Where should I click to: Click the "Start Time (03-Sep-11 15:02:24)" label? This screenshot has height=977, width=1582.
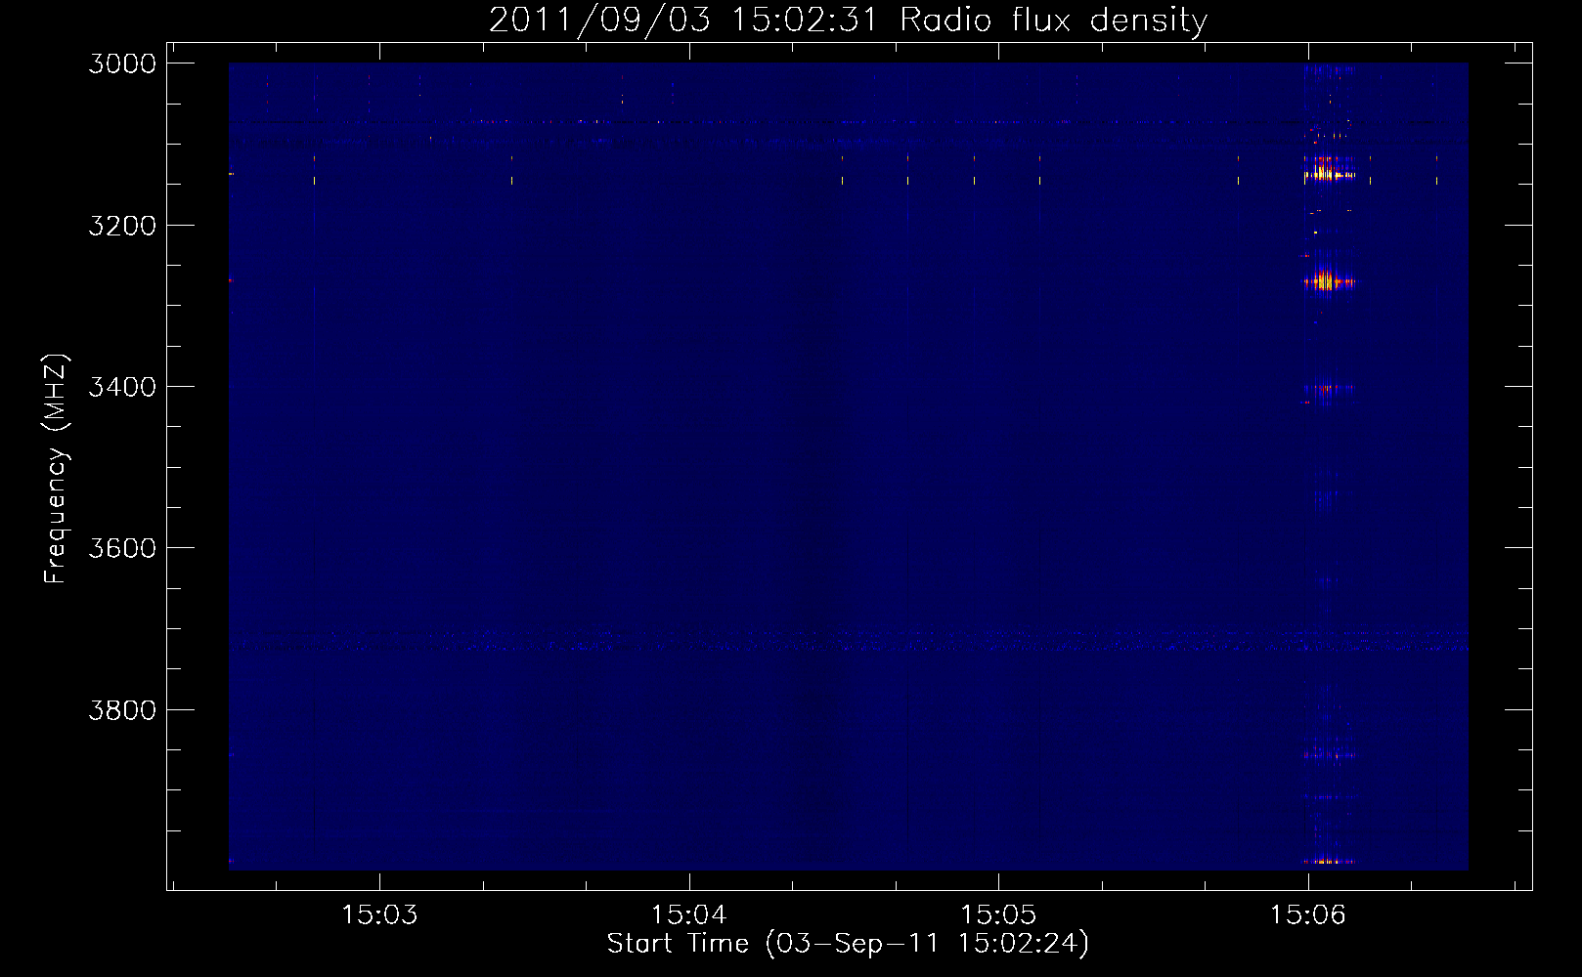848,944
